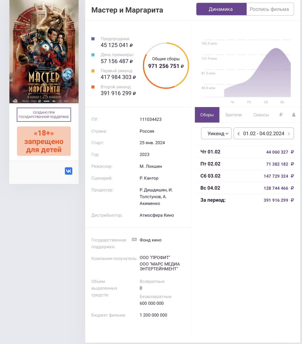
Task: Go to previous weekend with left chevron
Action: 238,134
